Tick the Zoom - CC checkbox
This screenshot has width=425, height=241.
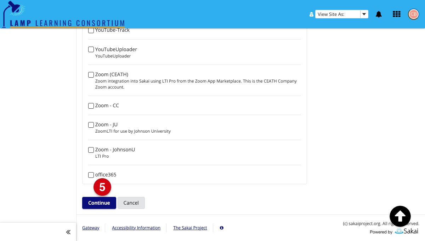click(x=91, y=106)
